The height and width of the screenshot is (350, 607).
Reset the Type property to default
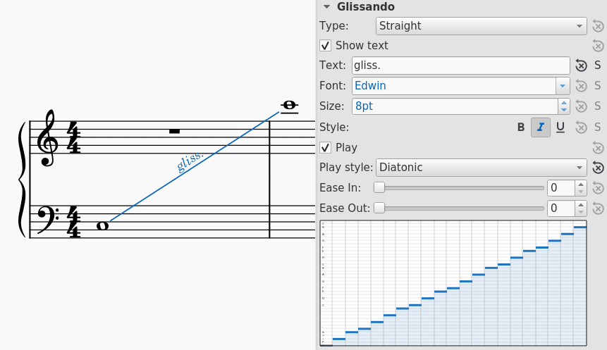(598, 26)
